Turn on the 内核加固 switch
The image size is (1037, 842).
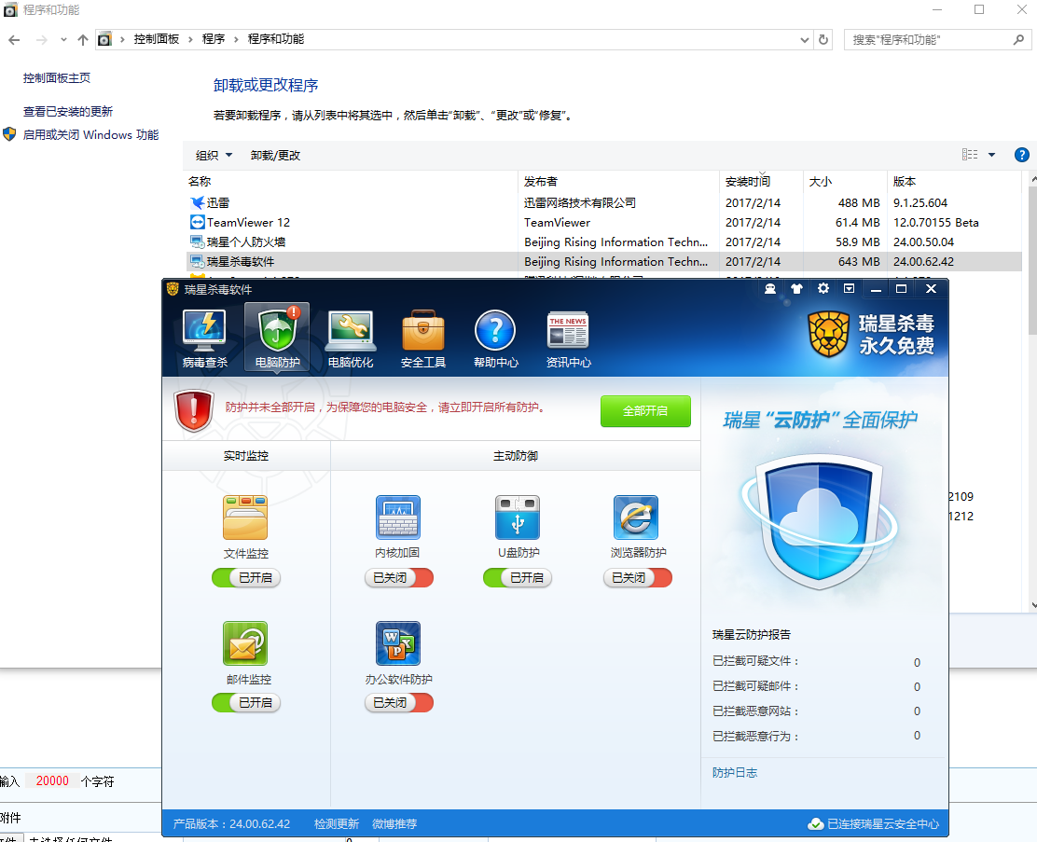tap(399, 577)
